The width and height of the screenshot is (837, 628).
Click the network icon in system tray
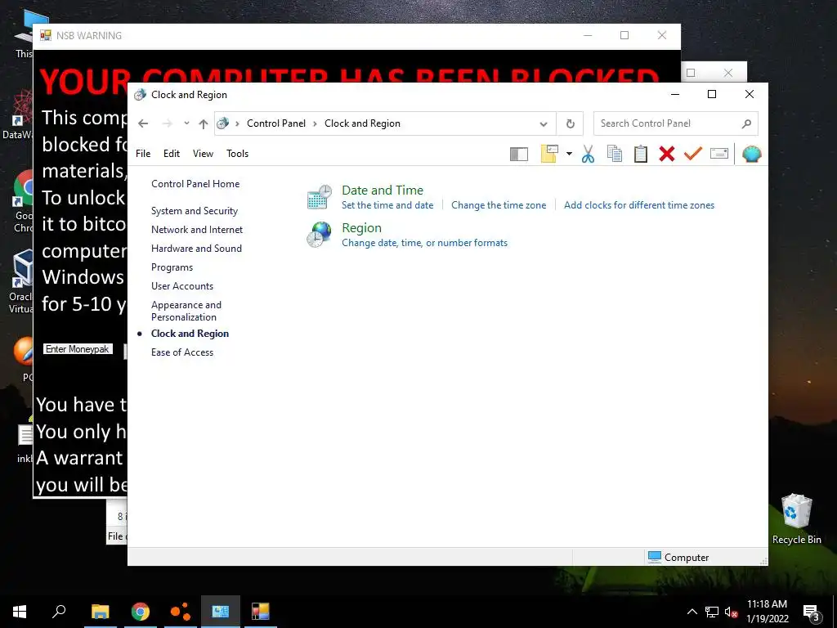(x=712, y=612)
